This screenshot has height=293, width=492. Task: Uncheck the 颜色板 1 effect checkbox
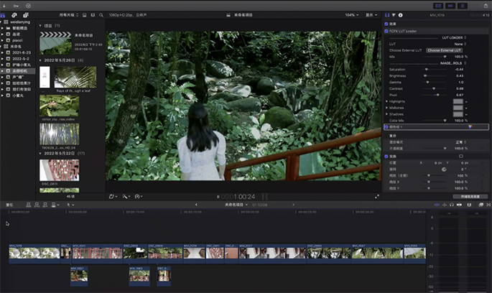tap(387, 127)
